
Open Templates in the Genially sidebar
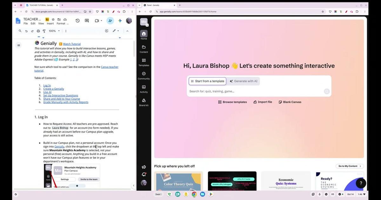(144, 62)
